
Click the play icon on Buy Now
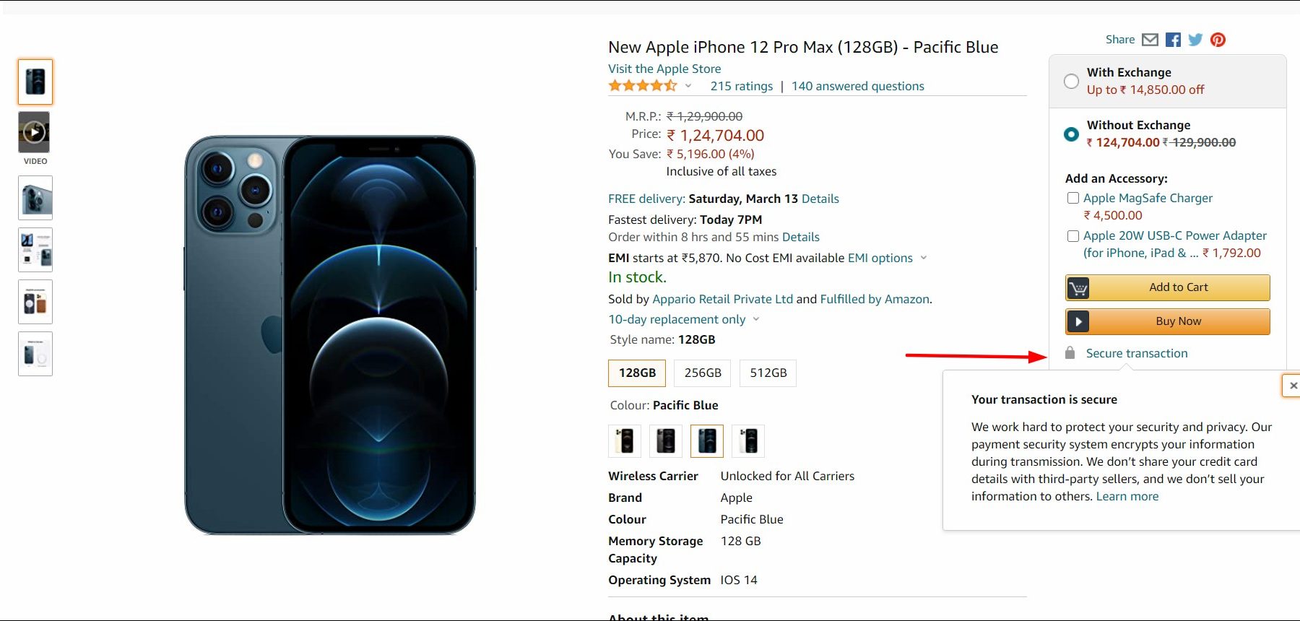[1078, 321]
